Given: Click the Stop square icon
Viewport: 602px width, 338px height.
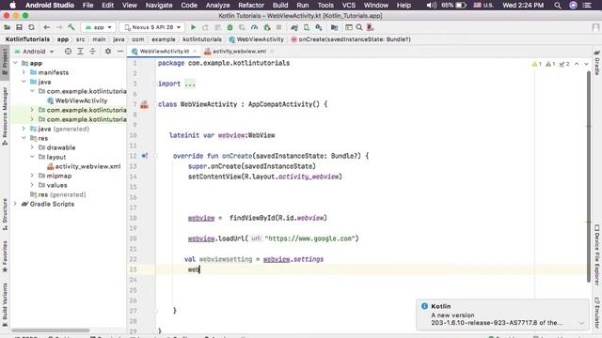Looking at the screenshot, I should click(279, 27).
